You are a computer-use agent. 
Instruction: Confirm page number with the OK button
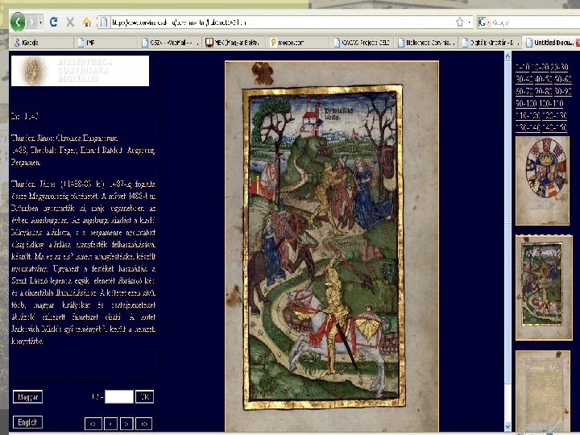pos(144,397)
